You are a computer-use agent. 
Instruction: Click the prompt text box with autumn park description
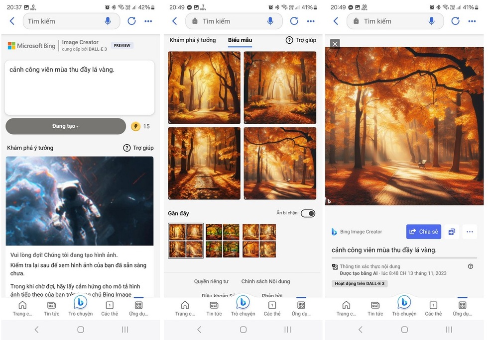click(80, 88)
